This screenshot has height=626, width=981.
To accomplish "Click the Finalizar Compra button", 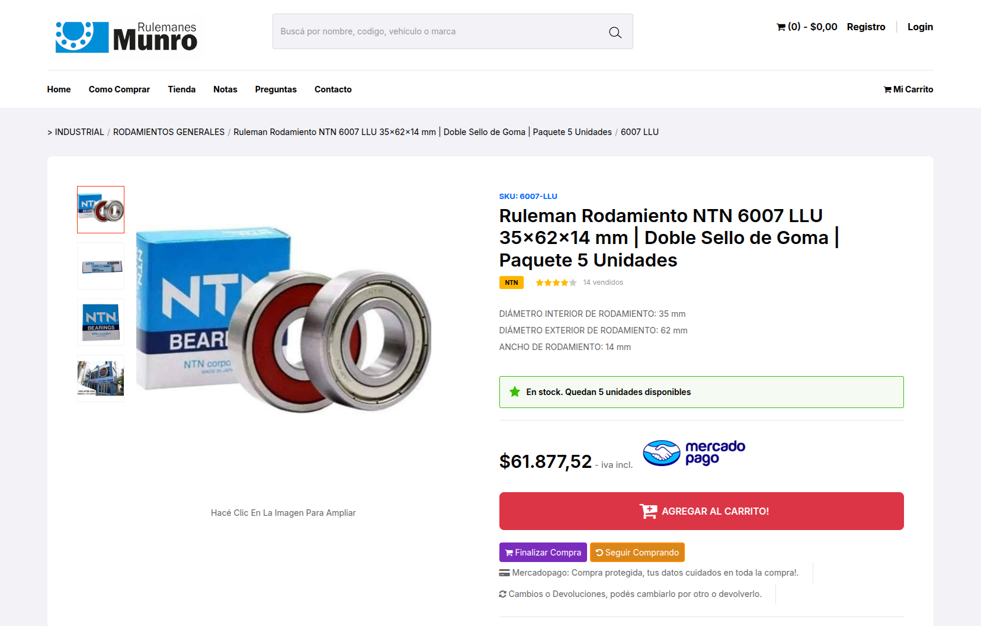I will [543, 553].
